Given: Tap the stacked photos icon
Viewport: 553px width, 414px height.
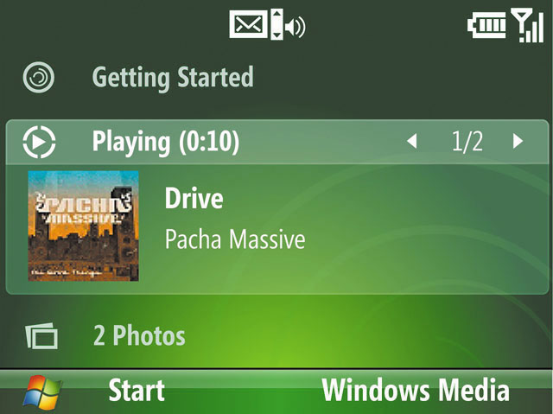Looking at the screenshot, I should point(41,335).
